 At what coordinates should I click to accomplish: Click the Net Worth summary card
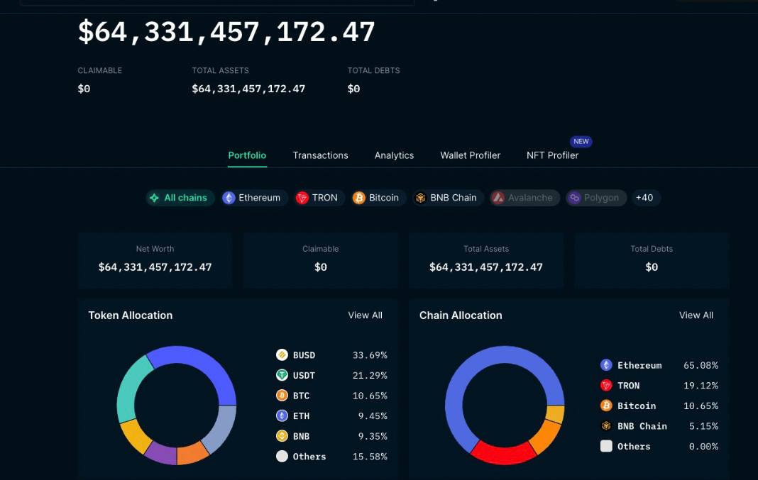pos(155,260)
